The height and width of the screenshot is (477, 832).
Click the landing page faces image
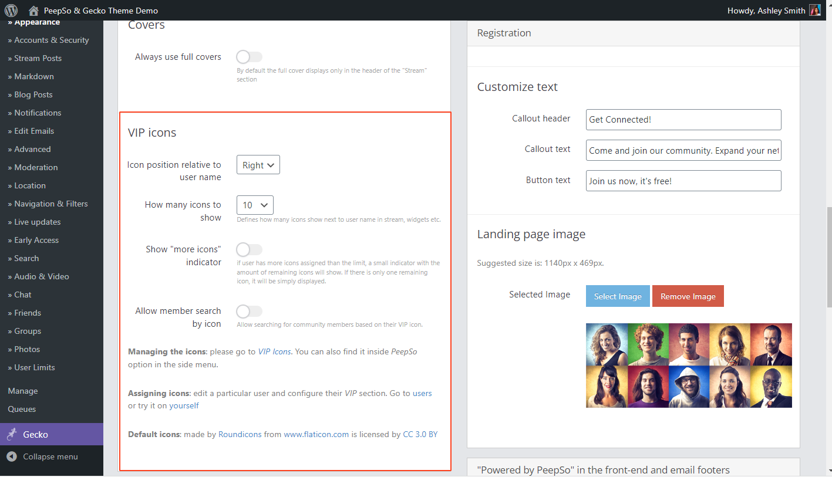pyautogui.click(x=689, y=366)
